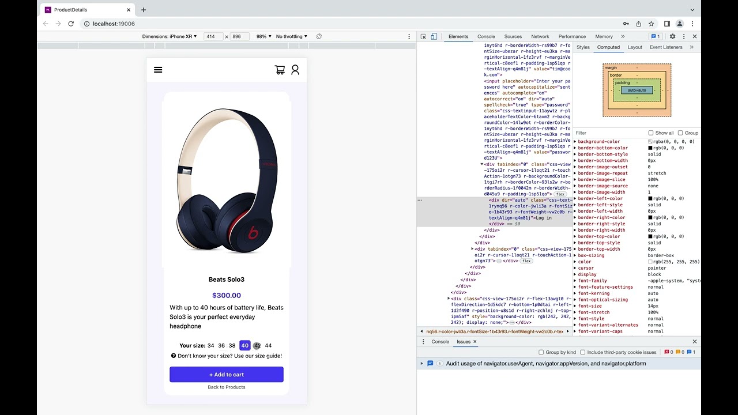Open the No throttling dropdown
The image size is (738, 415).
(x=292, y=36)
